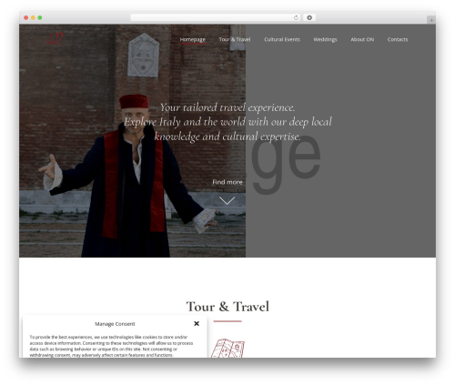Click the Tour & Travel section heading
455x385 pixels.
click(x=227, y=307)
